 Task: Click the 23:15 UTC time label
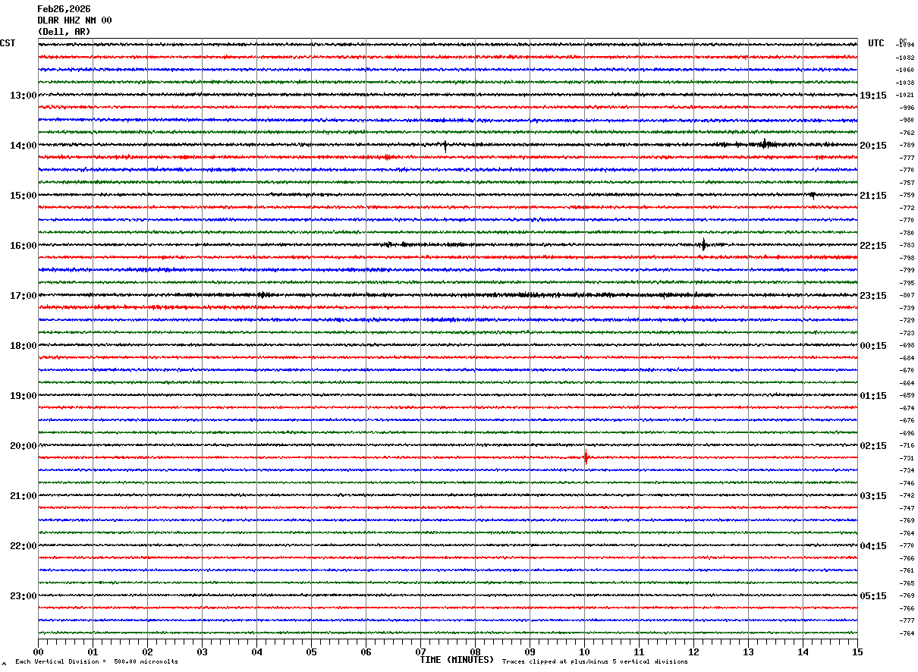pos(873,296)
